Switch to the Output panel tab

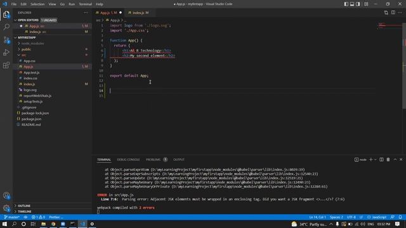tap(179, 160)
